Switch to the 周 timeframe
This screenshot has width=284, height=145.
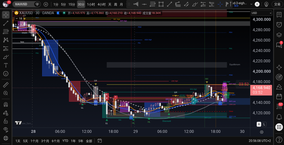point(116,4)
